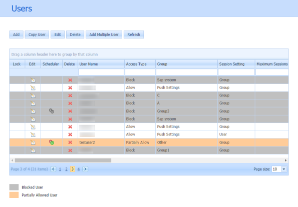The image size is (298, 207).
Task: Click the Refresh button
Action: point(134,34)
